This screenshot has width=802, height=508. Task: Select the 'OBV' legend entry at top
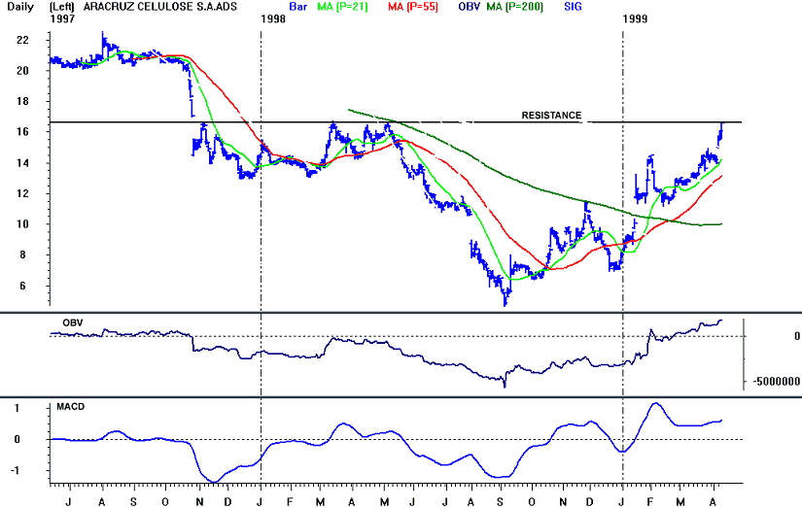click(469, 7)
